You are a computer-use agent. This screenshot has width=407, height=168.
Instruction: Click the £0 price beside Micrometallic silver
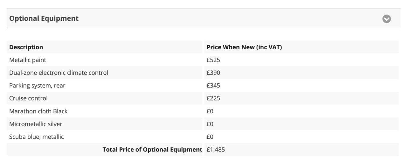(x=210, y=124)
